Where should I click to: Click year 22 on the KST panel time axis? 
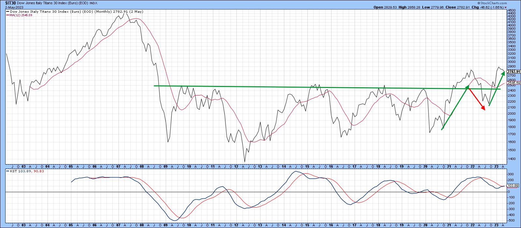tap(472, 225)
